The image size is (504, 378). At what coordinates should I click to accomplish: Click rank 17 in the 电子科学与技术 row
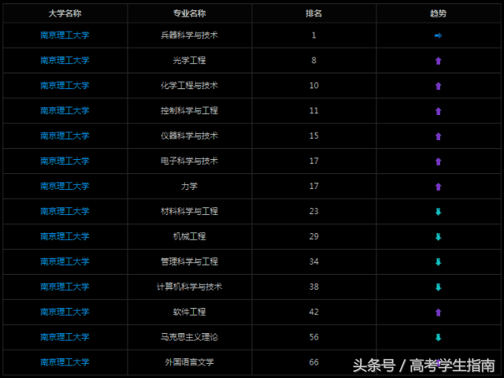pyautogui.click(x=313, y=161)
